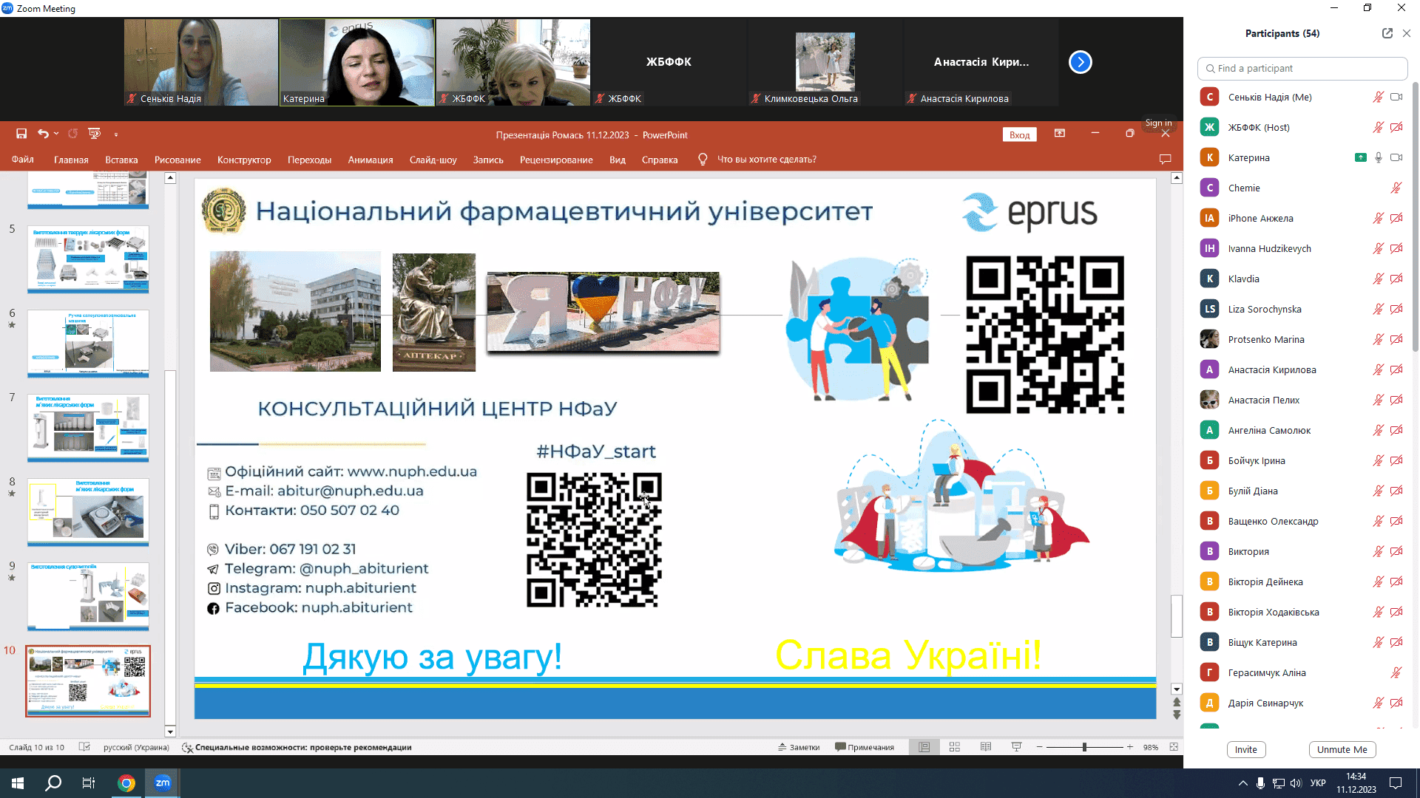Image resolution: width=1420 pixels, height=798 pixels.
Task: Click the zoom in plus button
Action: [1130, 747]
